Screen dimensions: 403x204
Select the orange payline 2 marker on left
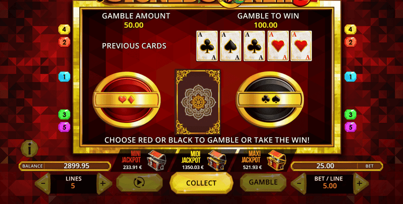[64, 42]
